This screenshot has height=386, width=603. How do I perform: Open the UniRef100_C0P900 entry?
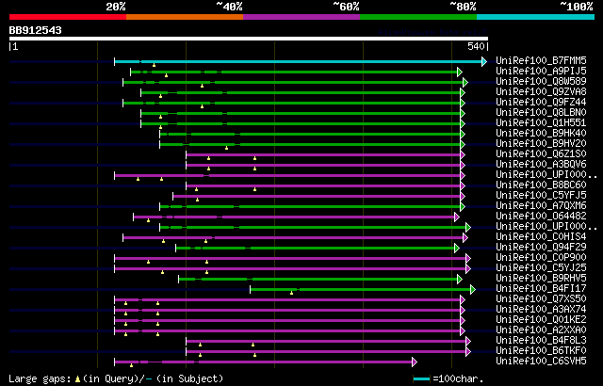[x=541, y=258]
